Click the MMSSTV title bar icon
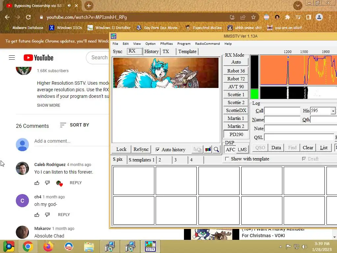 (x=114, y=36)
